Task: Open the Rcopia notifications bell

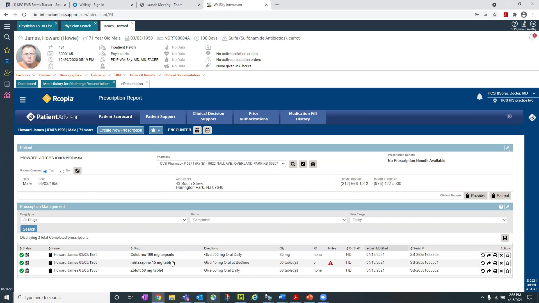Action: pos(479,97)
